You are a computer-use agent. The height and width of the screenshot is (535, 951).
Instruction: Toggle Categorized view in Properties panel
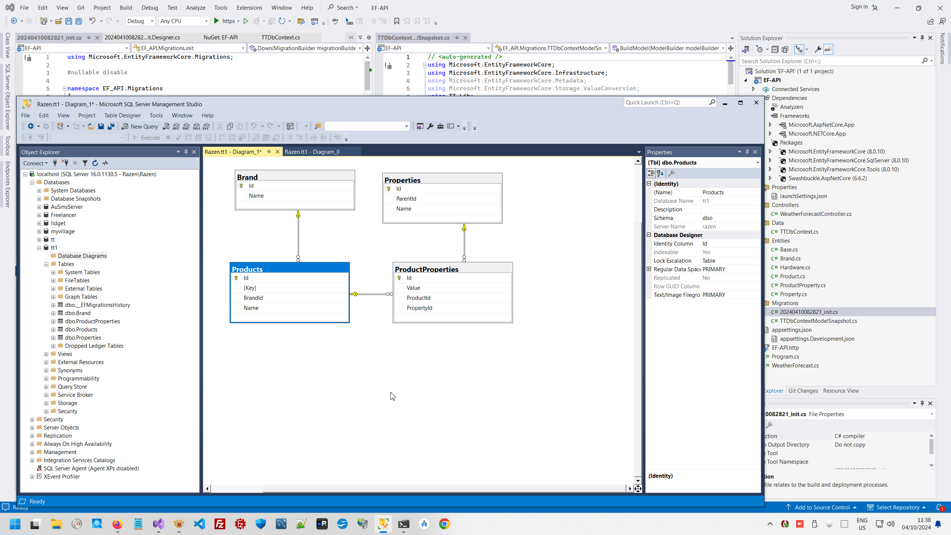click(651, 173)
